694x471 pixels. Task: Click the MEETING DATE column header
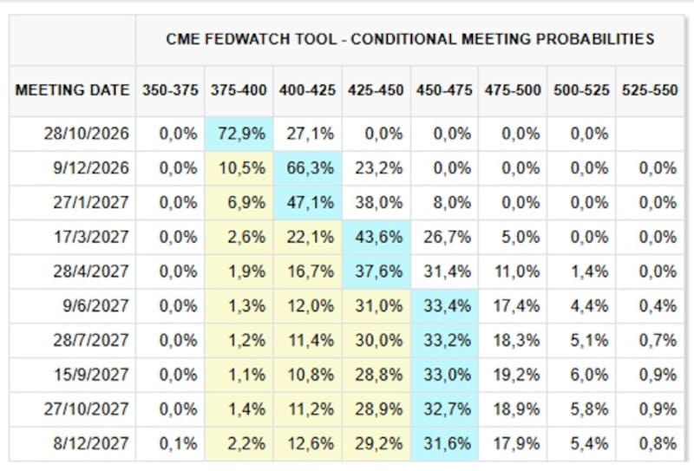point(72,90)
